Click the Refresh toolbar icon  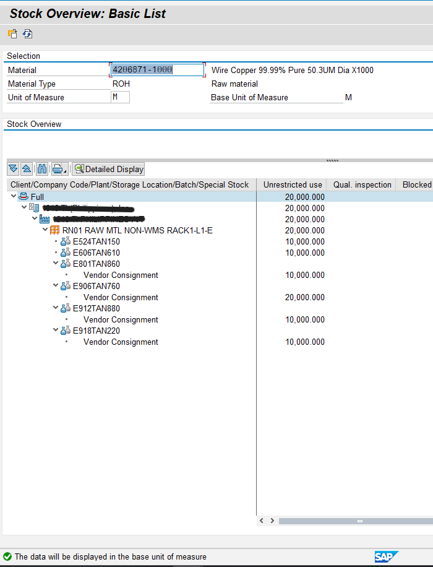27,34
